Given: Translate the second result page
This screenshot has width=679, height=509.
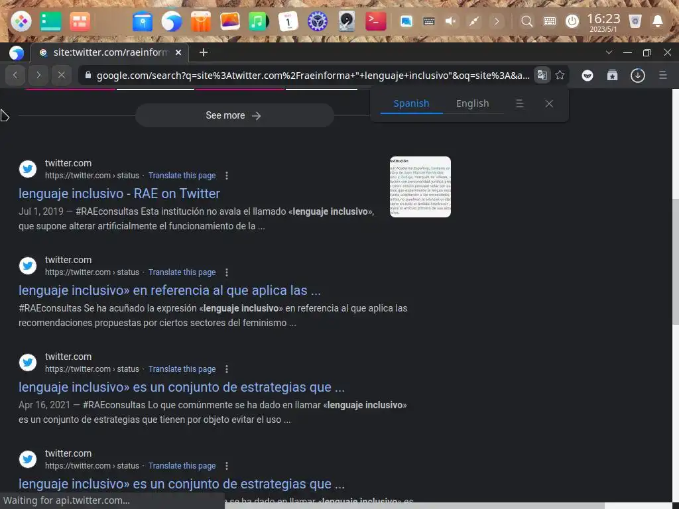Looking at the screenshot, I should tap(182, 272).
